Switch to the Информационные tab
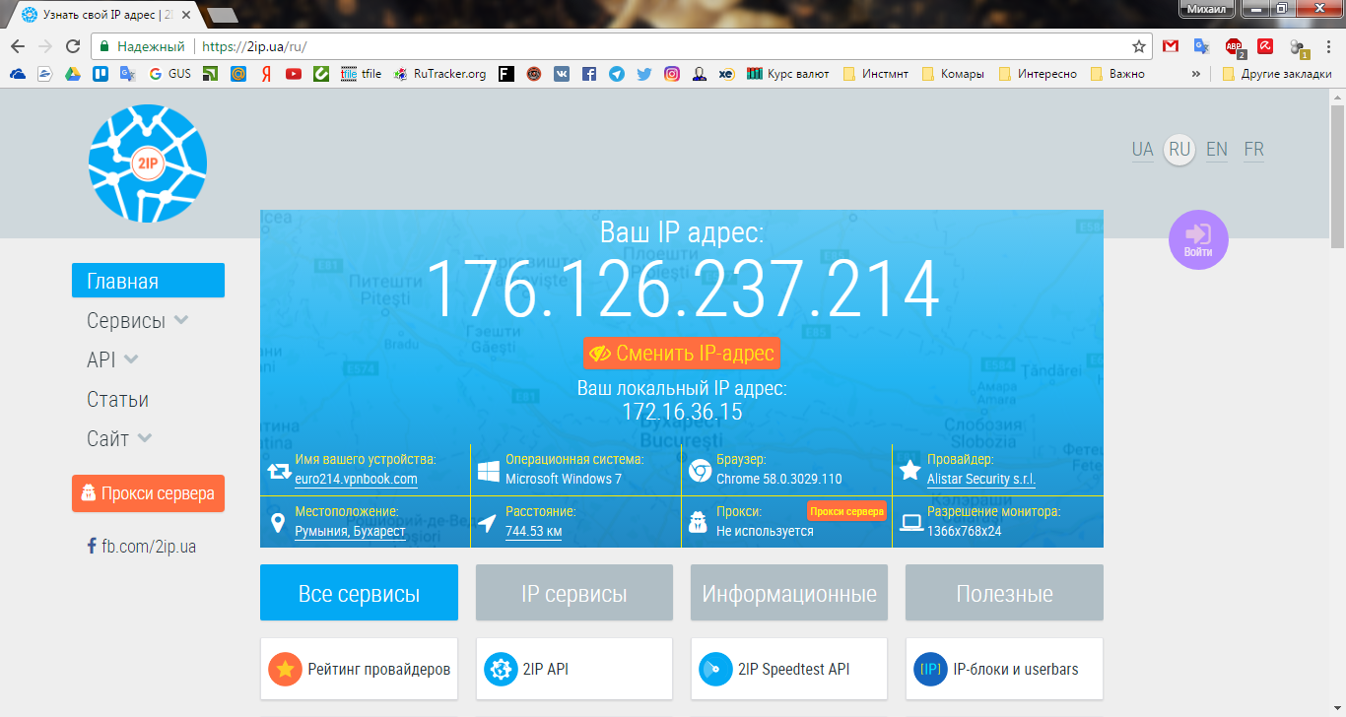 pos(788,593)
